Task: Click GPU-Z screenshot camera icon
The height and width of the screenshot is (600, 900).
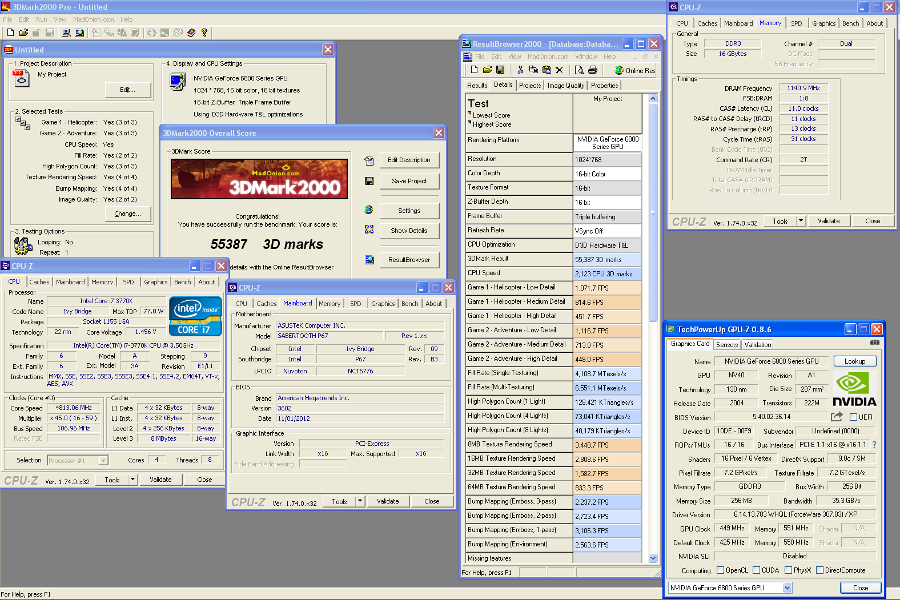Action: [x=874, y=343]
